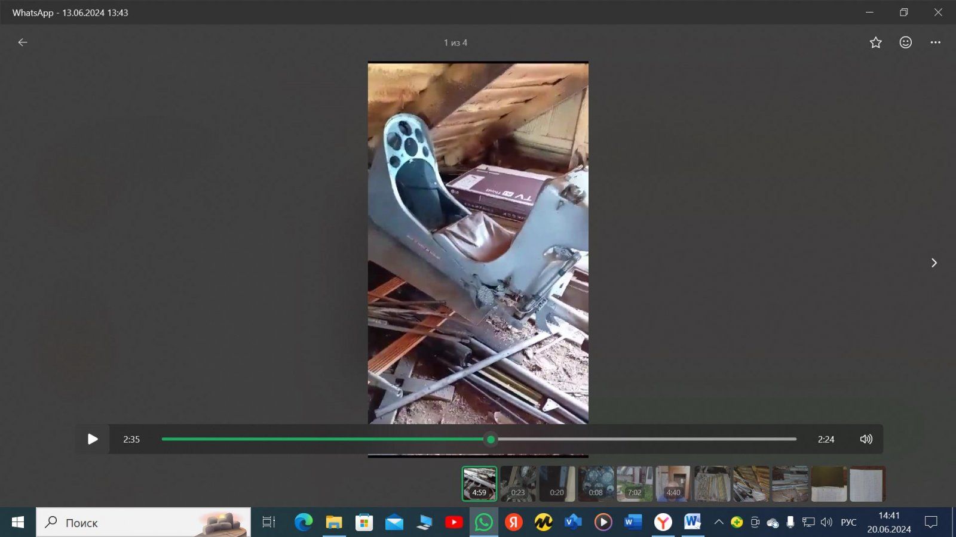Screen dimensions: 956x537
Task: Click the OneDrive cloud tray icon
Action: (x=773, y=523)
